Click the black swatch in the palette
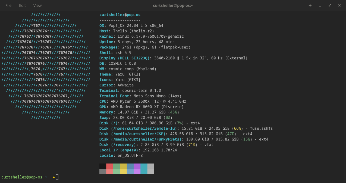This screenshot has width=346, height=183. coord(103,166)
